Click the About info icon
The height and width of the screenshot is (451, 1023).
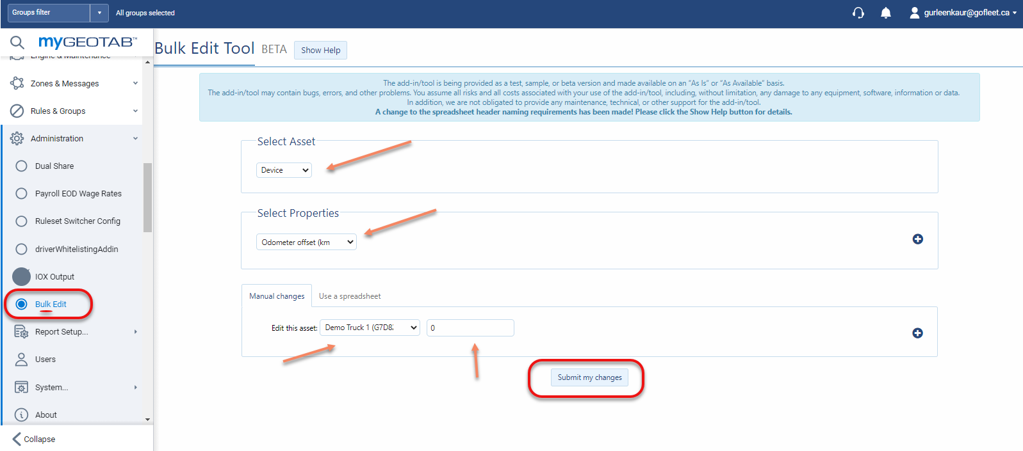click(x=21, y=415)
